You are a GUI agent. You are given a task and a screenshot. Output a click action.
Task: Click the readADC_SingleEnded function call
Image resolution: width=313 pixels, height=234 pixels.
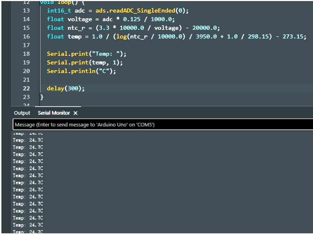coord(144,11)
